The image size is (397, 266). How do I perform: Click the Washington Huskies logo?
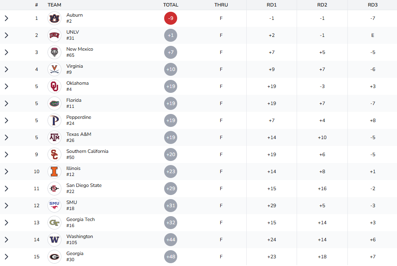[x=54, y=240]
